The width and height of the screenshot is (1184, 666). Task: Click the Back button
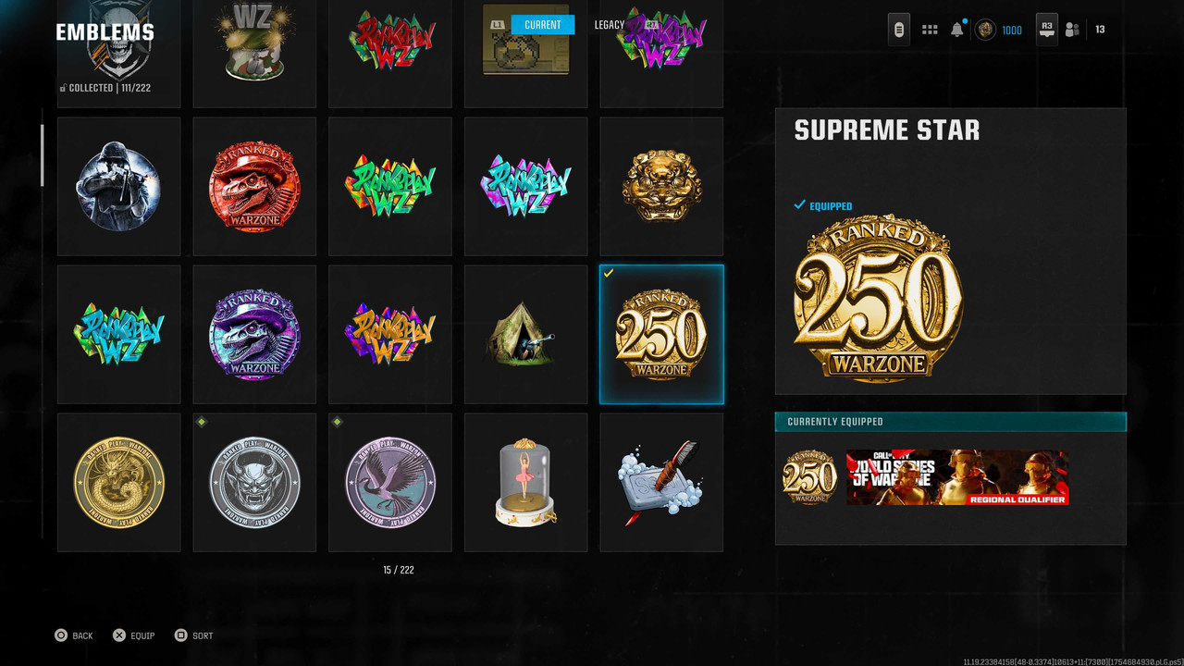click(x=73, y=635)
